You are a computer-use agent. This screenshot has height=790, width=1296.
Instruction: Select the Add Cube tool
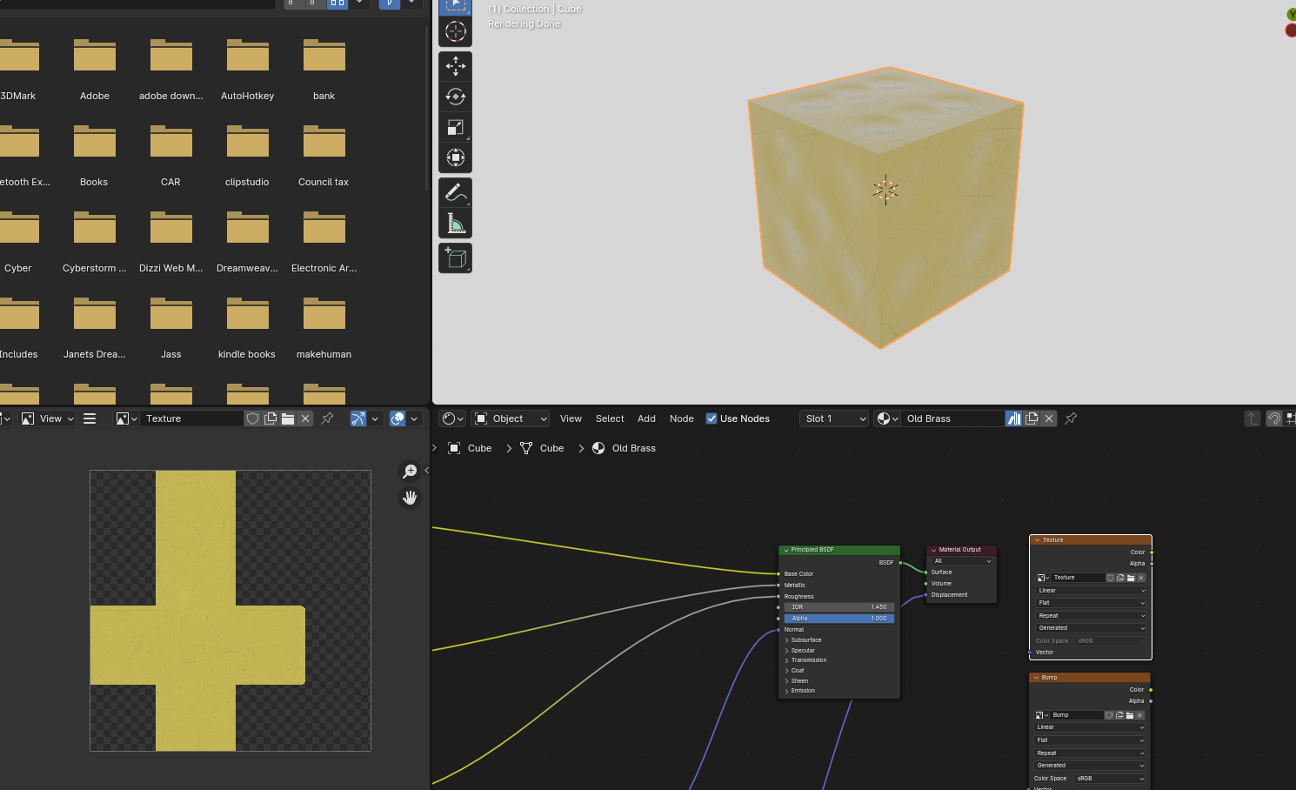455,258
